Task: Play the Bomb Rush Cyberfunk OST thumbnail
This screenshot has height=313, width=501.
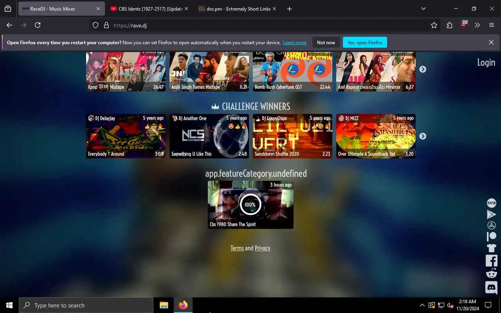Action: pyautogui.click(x=292, y=72)
